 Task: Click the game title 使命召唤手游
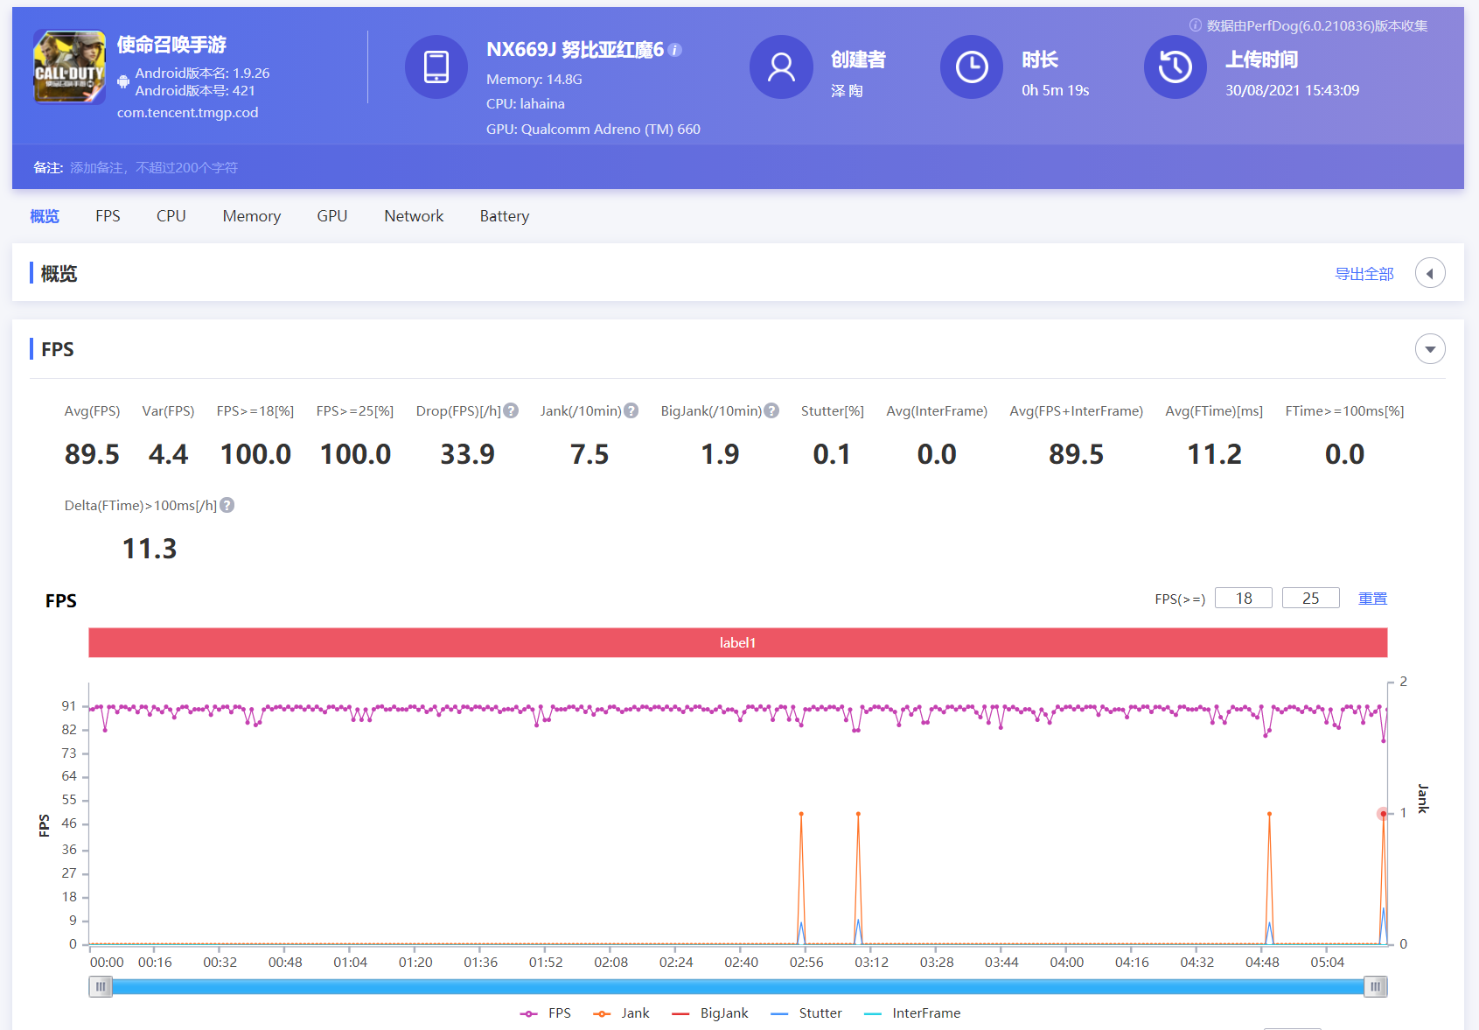pos(171,45)
